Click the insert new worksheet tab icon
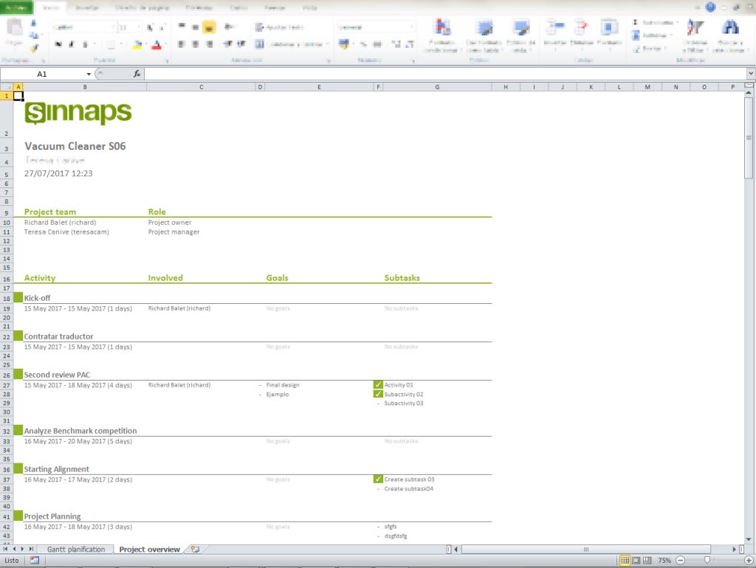This screenshot has width=756, height=568. click(195, 550)
